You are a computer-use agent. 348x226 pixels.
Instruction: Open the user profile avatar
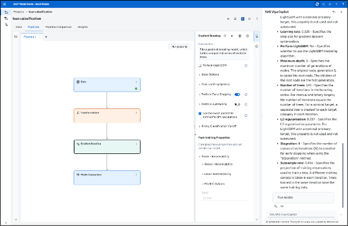click(343, 4)
